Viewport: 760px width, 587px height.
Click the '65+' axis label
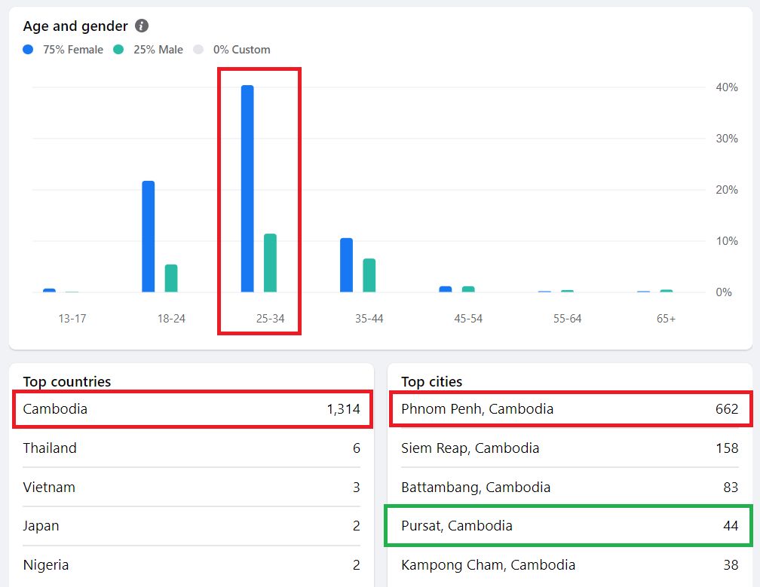(x=666, y=319)
